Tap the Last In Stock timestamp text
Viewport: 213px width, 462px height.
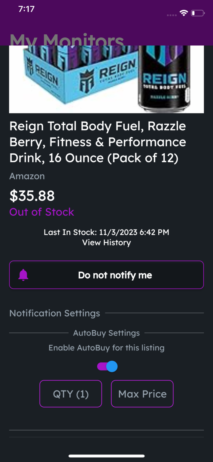[x=106, y=232]
